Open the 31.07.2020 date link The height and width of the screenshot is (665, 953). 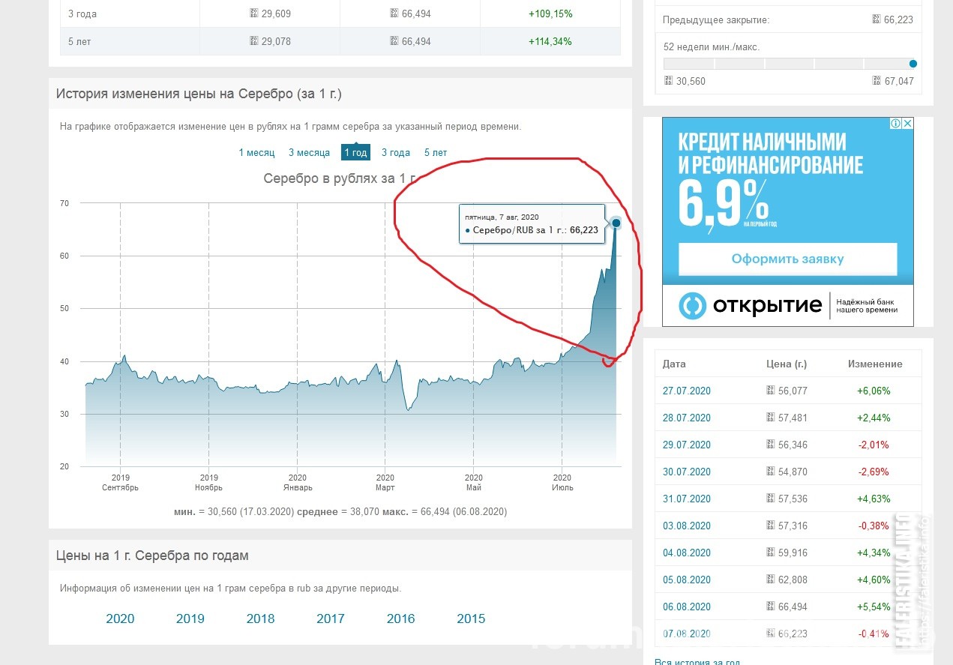(x=687, y=499)
